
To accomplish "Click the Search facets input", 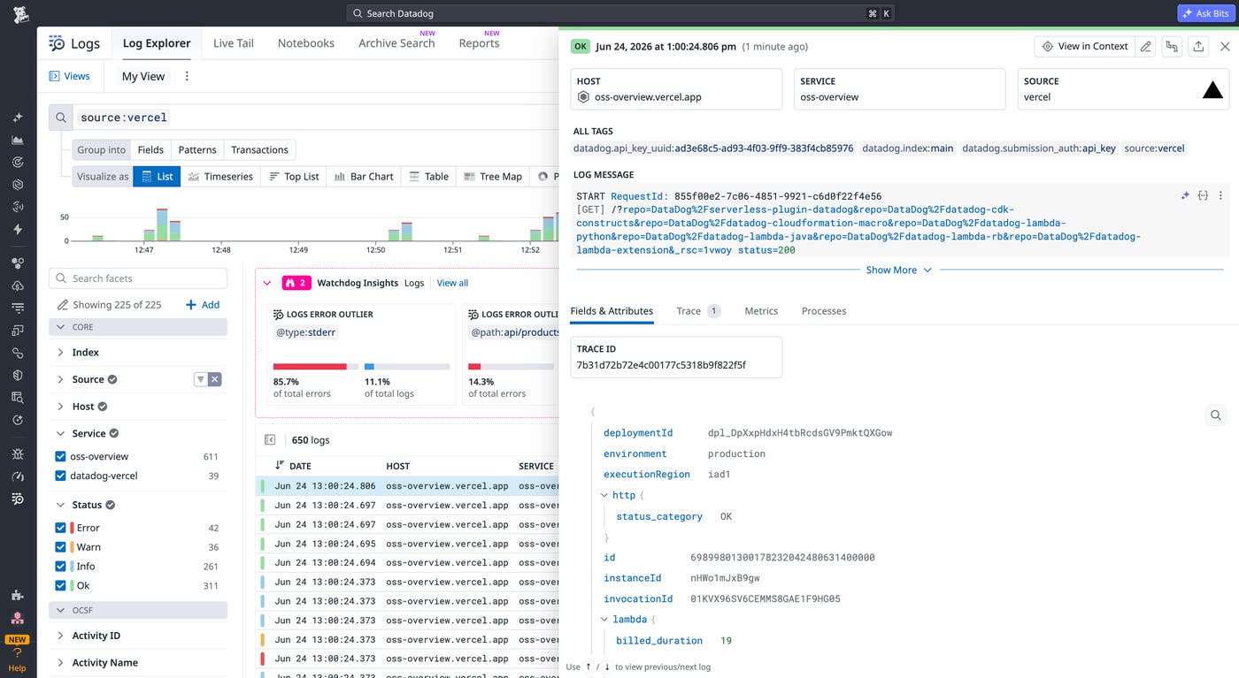I will [138, 278].
